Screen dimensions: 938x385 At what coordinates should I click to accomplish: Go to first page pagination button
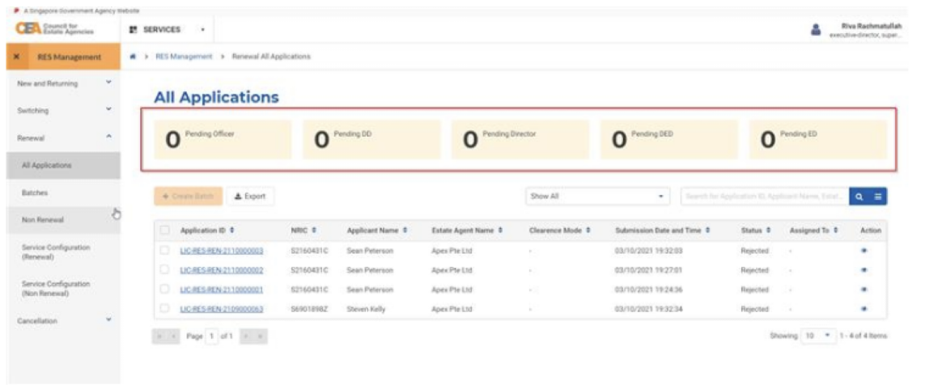click(x=159, y=336)
